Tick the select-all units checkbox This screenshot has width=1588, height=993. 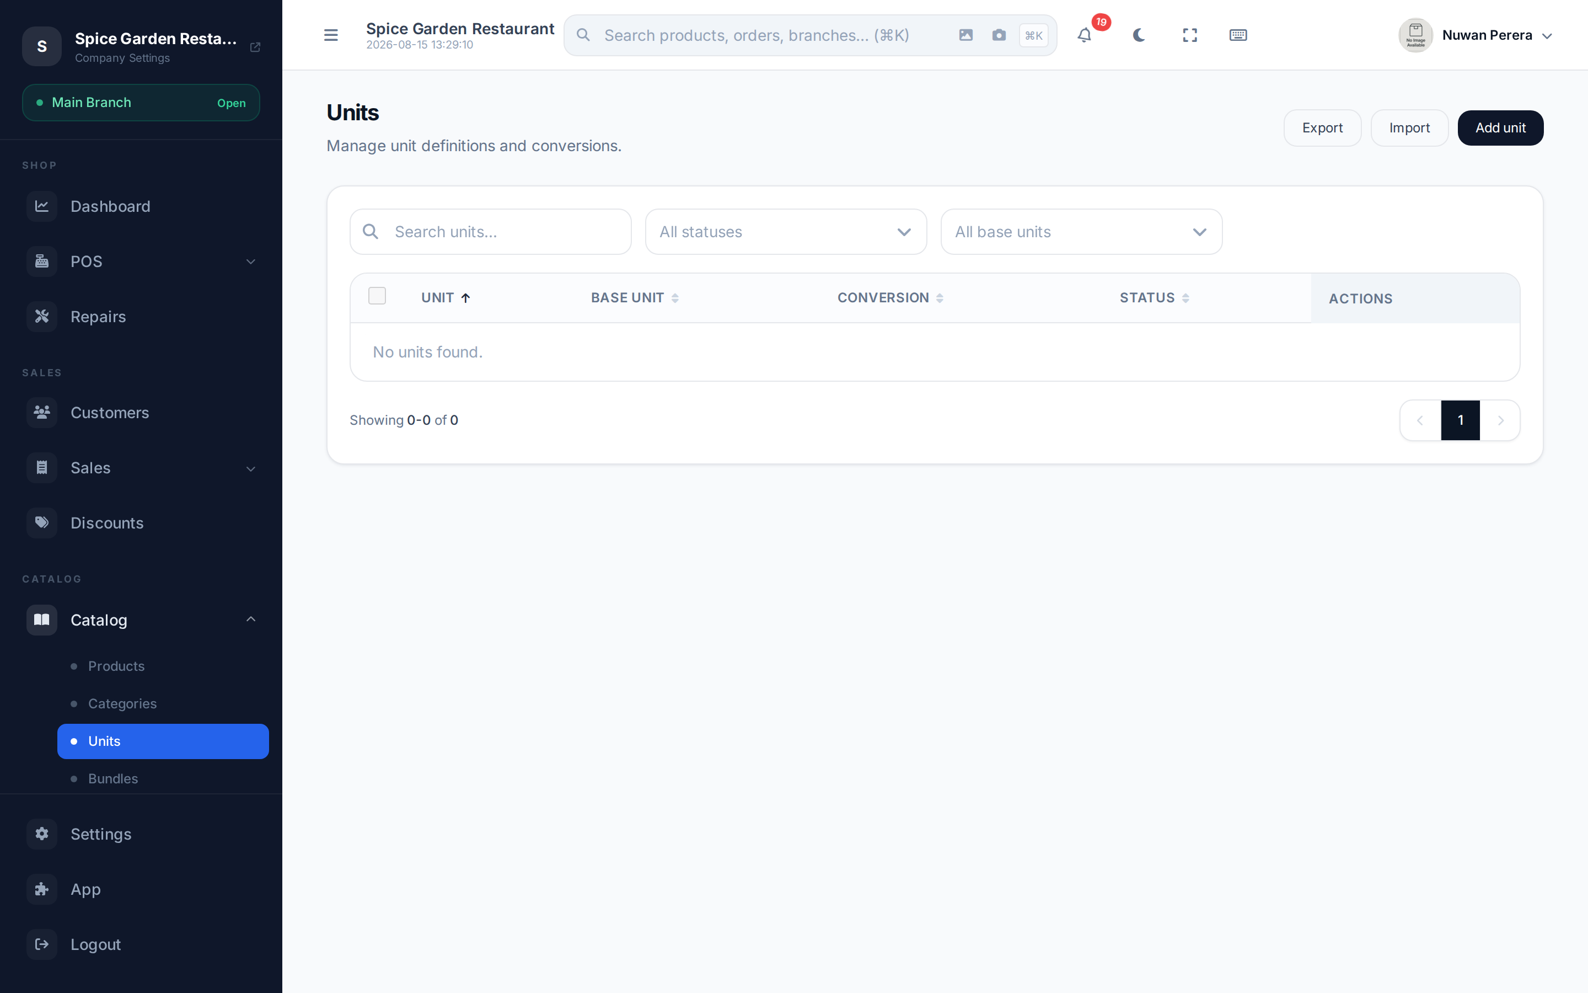[x=377, y=296]
